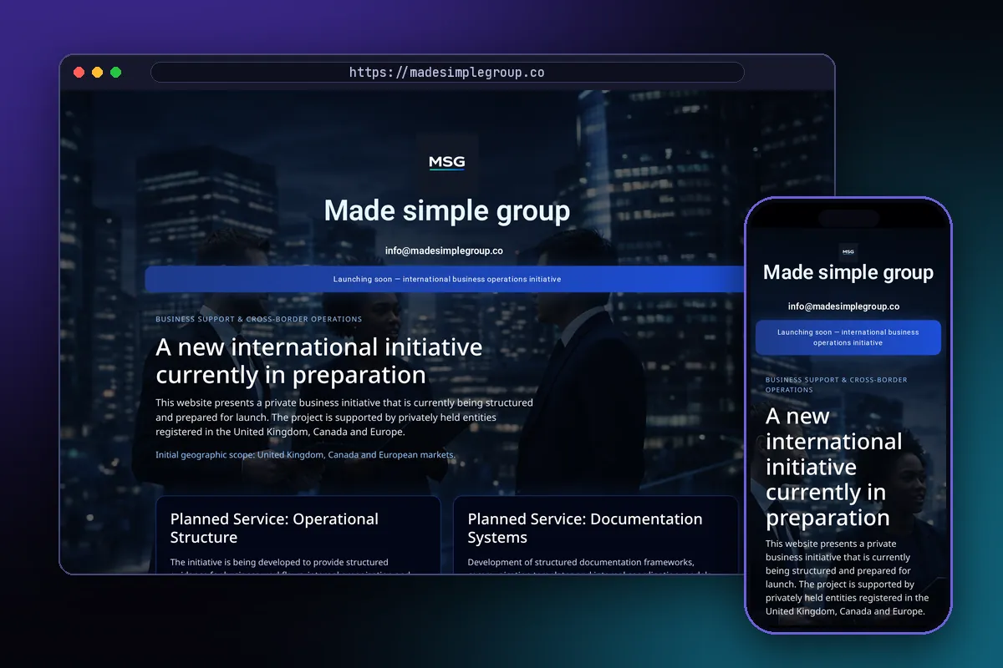This screenshot has height=668, width=1003.
Task: Click the phone 'Launching soon' blue banner
Action: [x=848, y=337]
